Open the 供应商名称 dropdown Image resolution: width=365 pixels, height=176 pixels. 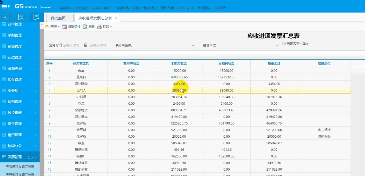tap(193, 45)
